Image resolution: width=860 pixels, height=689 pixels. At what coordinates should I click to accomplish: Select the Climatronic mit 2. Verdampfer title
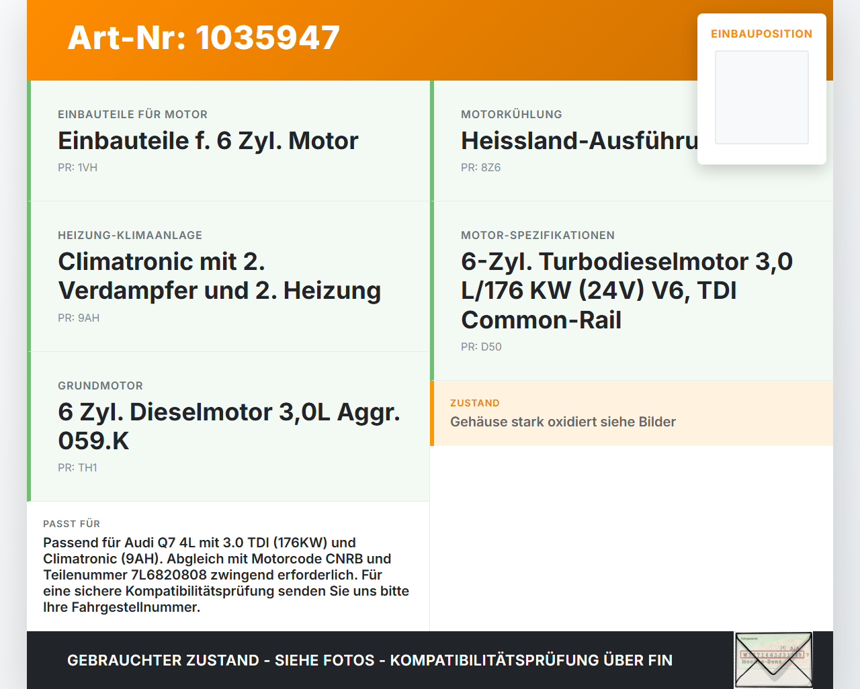(x=220, y=276)
